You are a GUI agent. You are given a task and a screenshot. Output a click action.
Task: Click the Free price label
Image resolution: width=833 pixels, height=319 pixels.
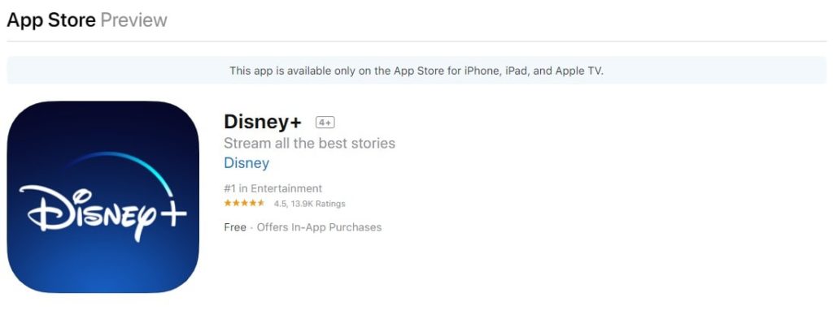(235, 227)
